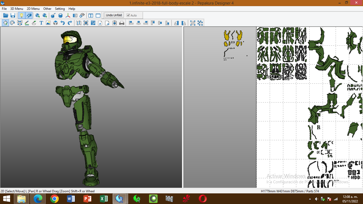This screenshot has width=363, height=204.
Task: Click the eye view settings icon
Action: (82, 15)
